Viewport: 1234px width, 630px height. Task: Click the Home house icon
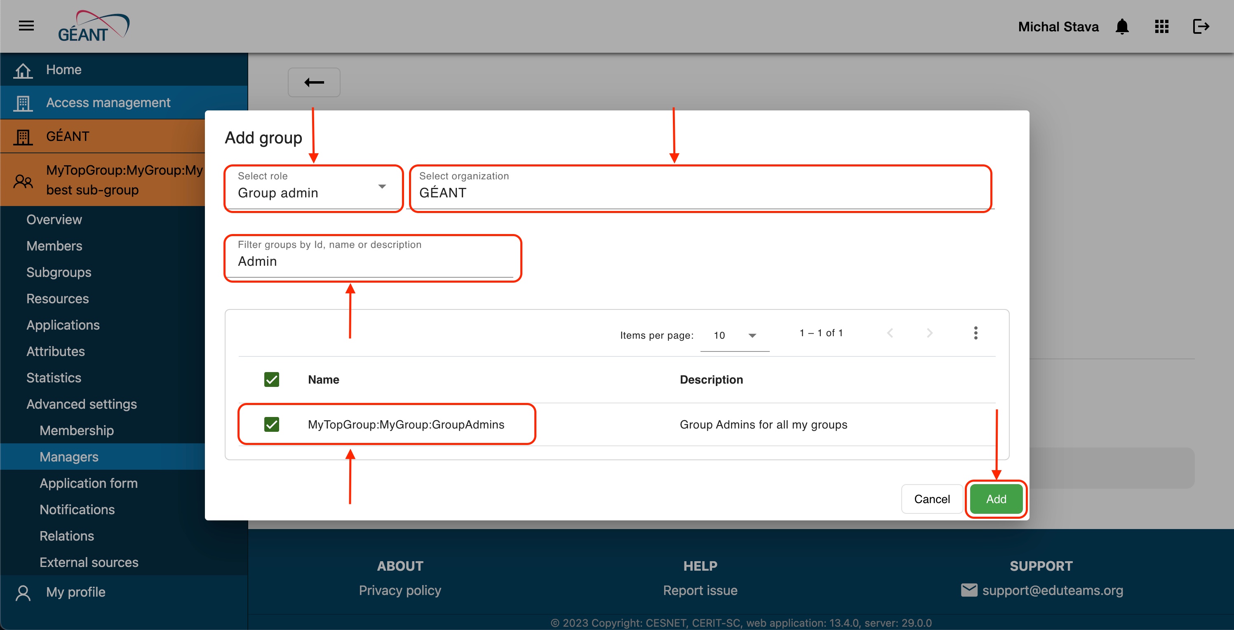click(x=23, y=70)
